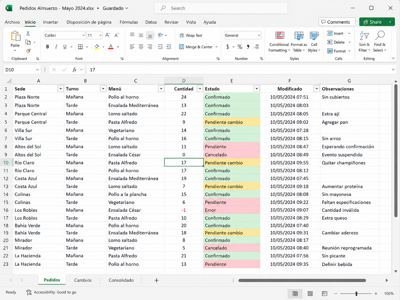This screenshot has height=300, width=400.
Task: Open the Turno column filter dropdown
Action: coord(103,89)
